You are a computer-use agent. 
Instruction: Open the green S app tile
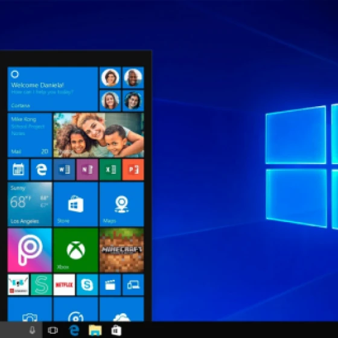(x=42, y=284)
